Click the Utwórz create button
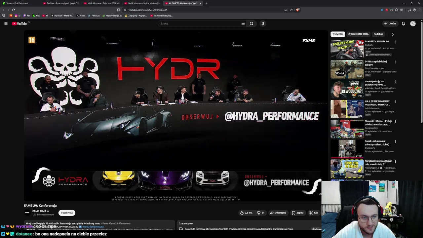Image resolution: width=423 pixels, height=238 pixels. click(390, 23)
